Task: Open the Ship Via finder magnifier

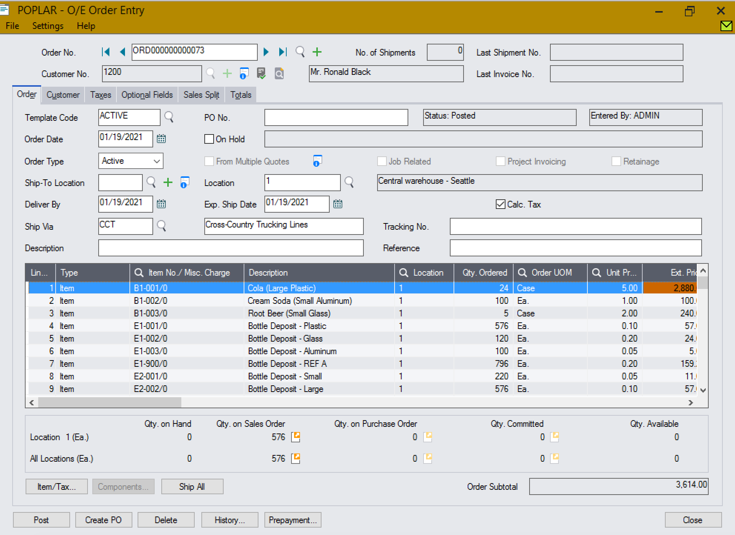Action: pos(161,226)
